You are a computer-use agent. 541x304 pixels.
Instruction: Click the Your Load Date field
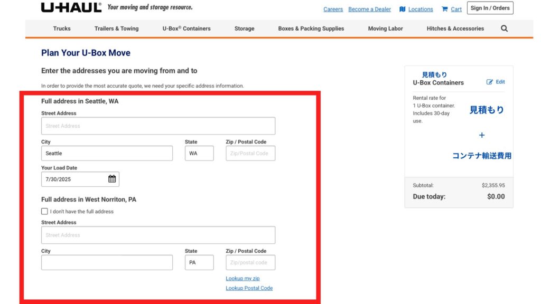click(80, 179)
